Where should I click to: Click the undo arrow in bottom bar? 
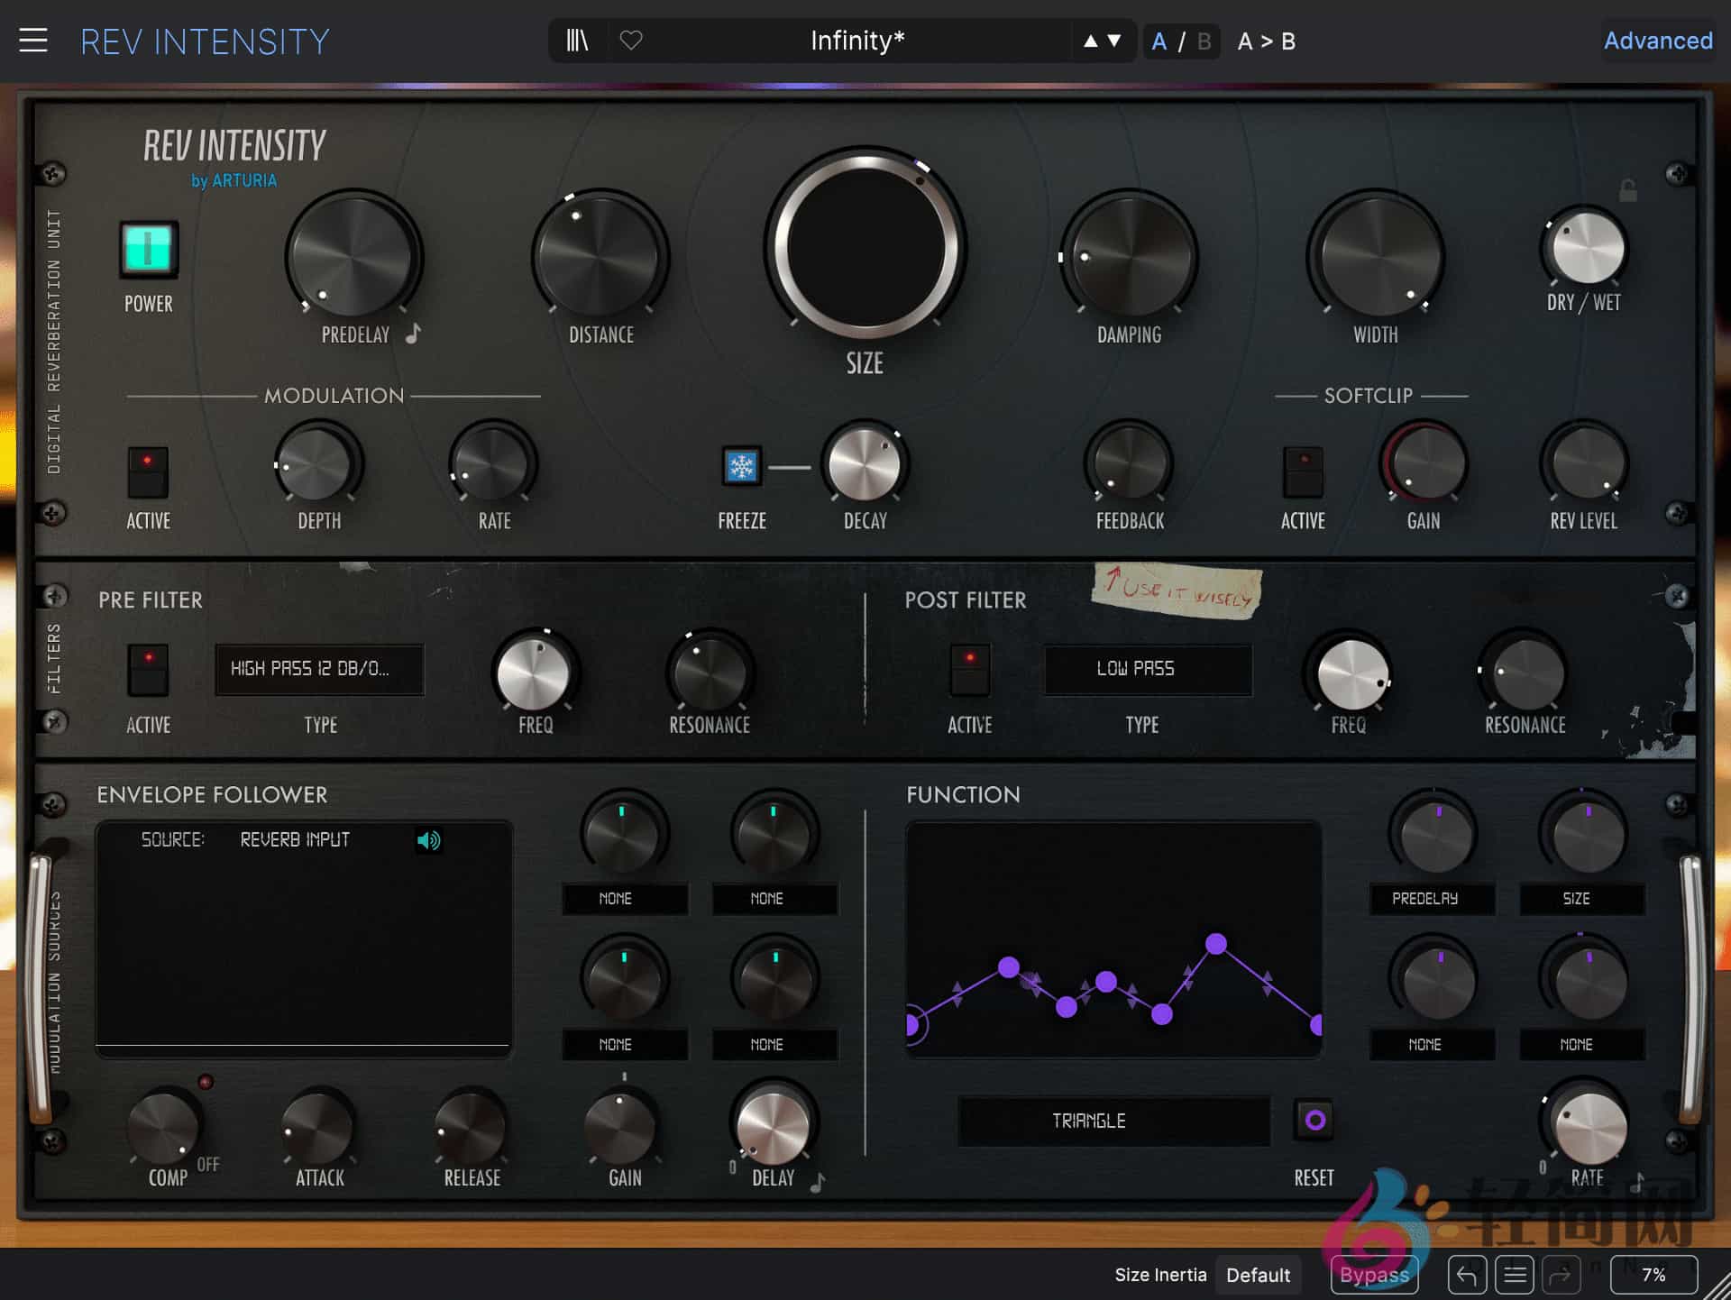click(1467, 1275)
